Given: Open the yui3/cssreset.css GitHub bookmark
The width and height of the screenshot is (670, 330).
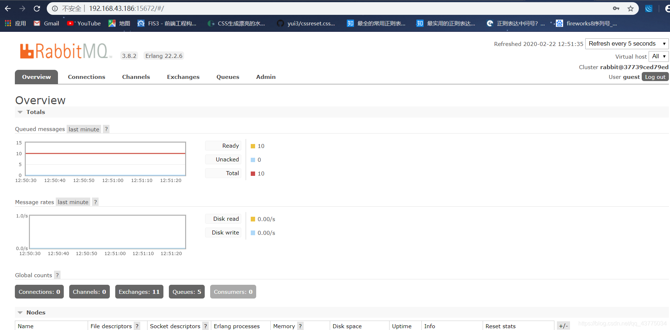Looking at the screenshot, I should [306, 23].
